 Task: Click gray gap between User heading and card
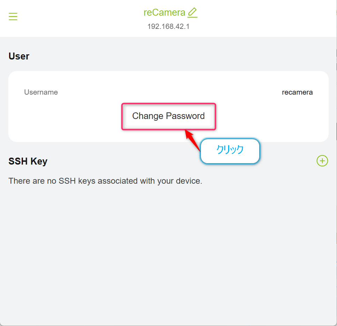click(x=168, y=66)
